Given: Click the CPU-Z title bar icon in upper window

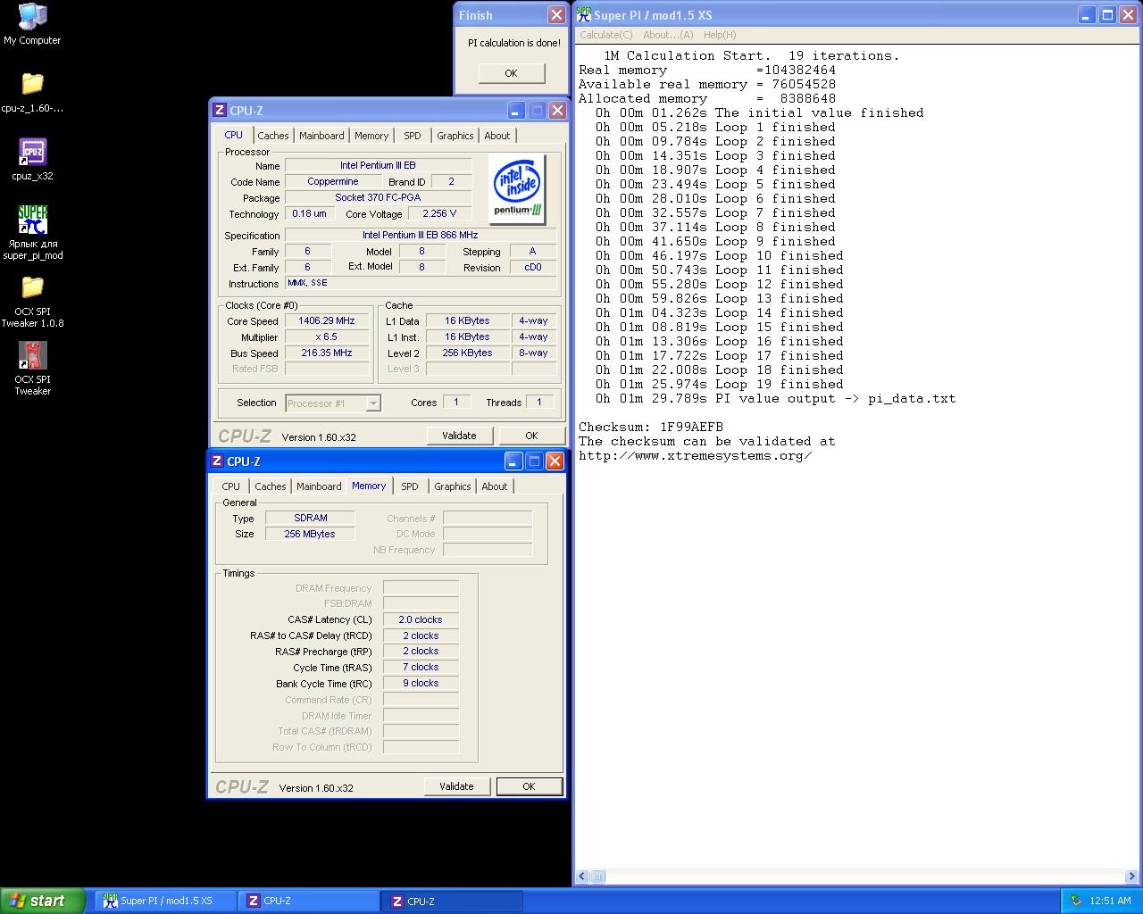Looking at the screenshot, I should pos(220,111).
